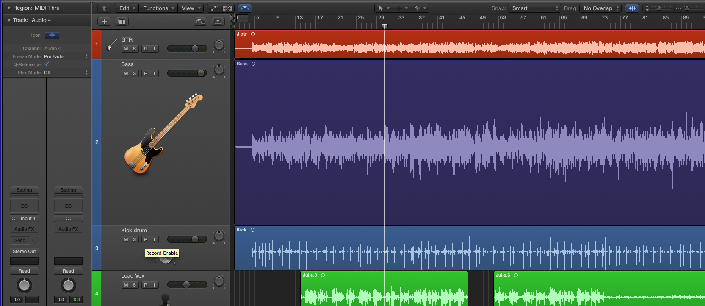Click the Lead Vox volume slider
705x306 pixels.
(187, 285)
